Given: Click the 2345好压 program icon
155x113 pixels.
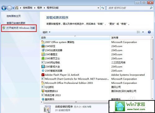Looking at the screenshot, I should [43, 46].
